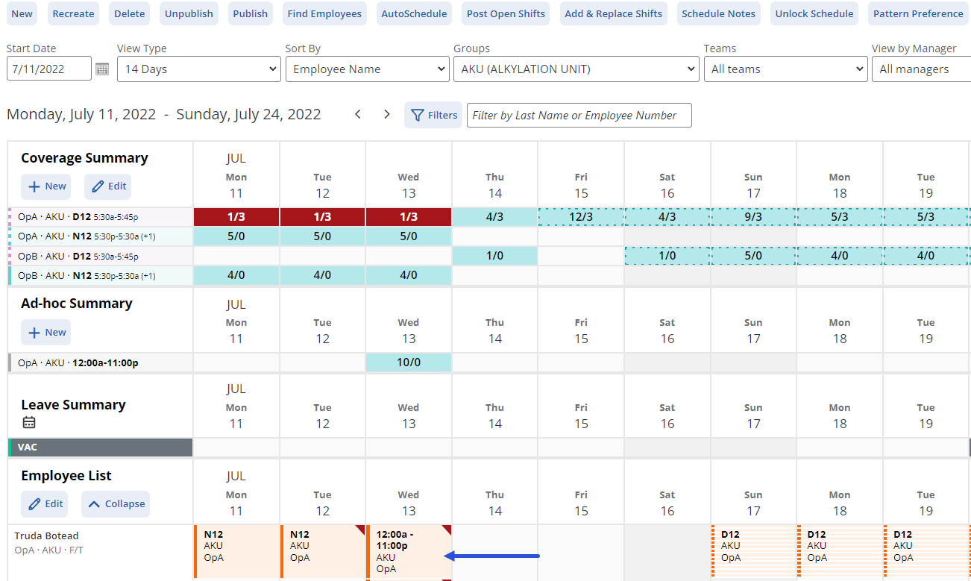This screenshot has height=581, width=971.
Task: Click OpB AKU N12 4/0 cell Tue 12
Action: (x=322, y=274)
